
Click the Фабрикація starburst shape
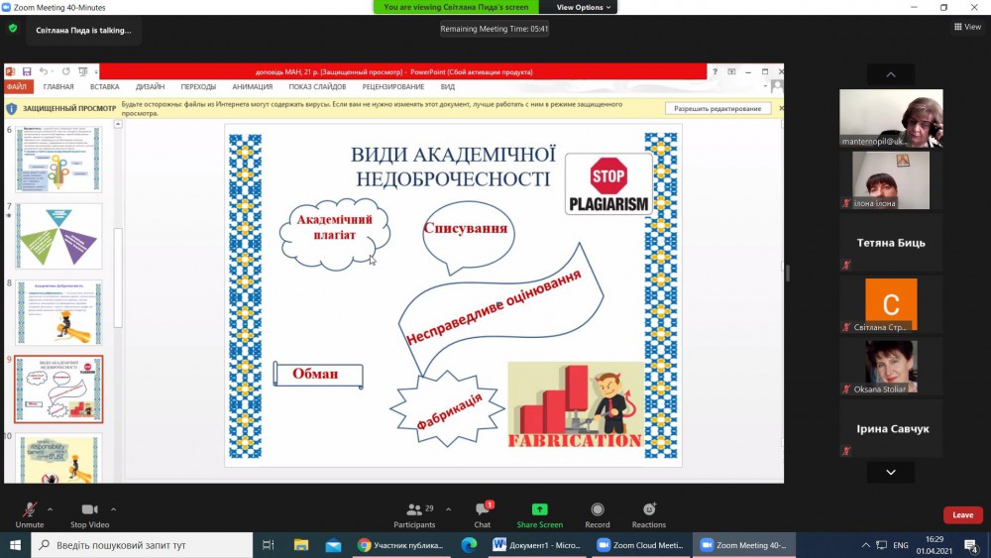coord(448,409)
